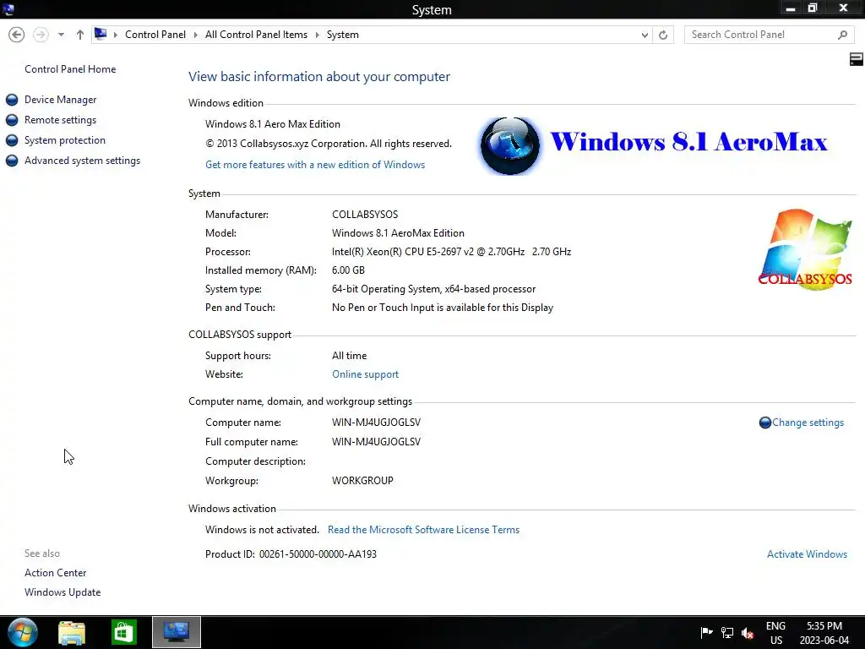Click the Windows 8.1 AeroMax Edition model value
This screenshot has width=865, height=649.
(398, 233)
